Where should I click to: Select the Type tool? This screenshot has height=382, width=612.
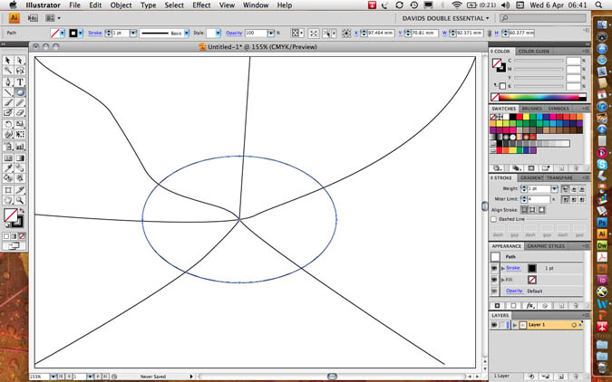pyautogui.click(x=20, y=81)
